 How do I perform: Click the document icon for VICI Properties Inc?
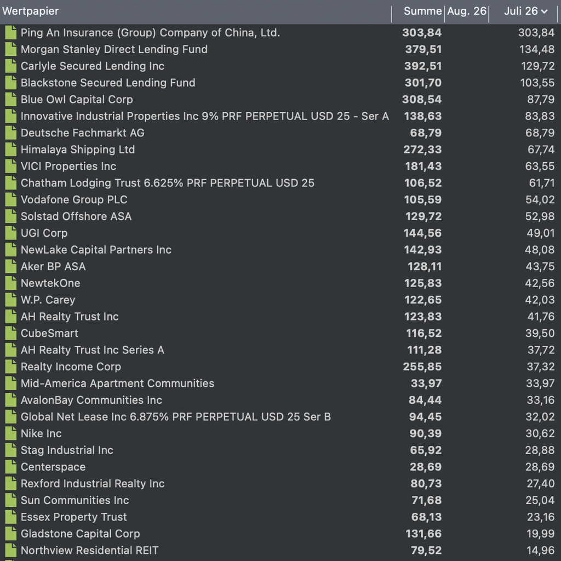point(11,167)
